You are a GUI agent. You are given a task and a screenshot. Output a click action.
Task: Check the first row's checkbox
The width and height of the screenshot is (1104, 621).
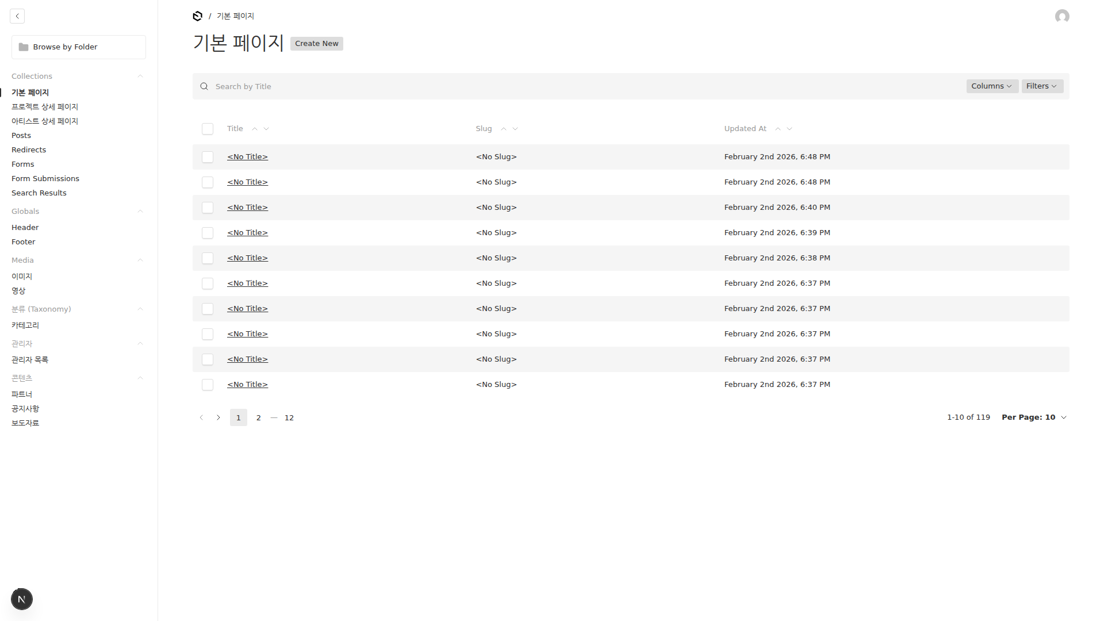(208, 157)
